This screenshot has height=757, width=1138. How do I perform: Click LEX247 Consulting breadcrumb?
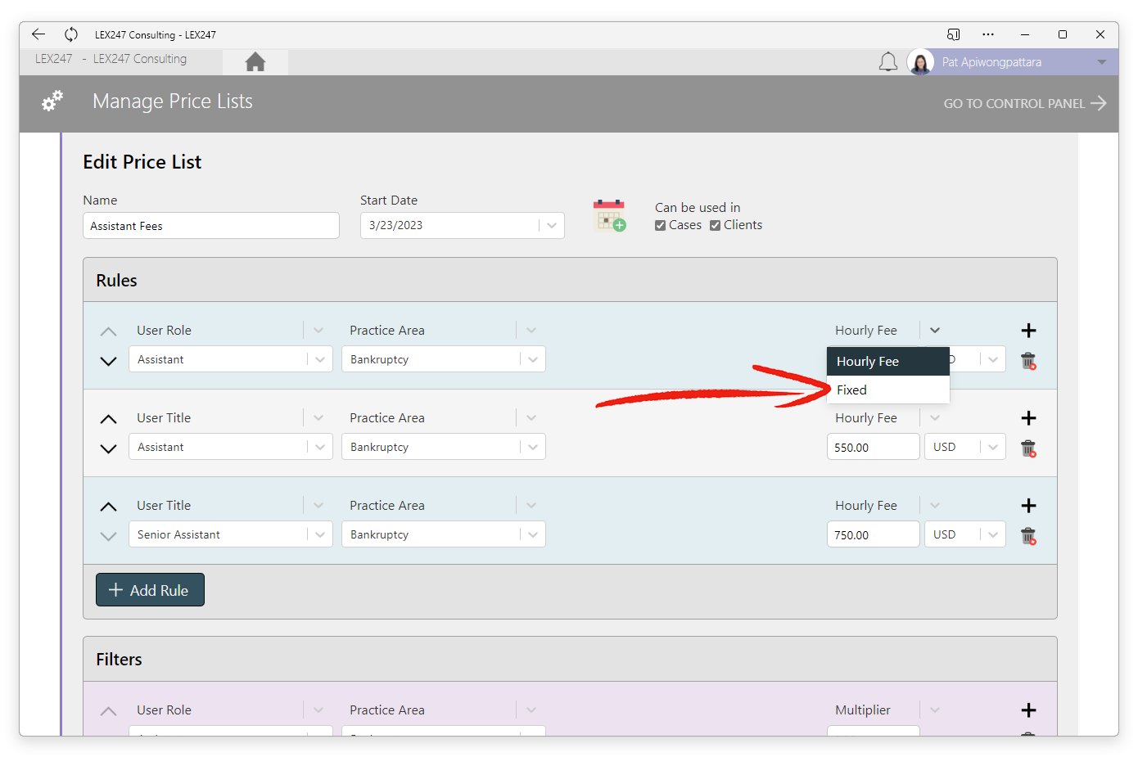click(140, 59)
